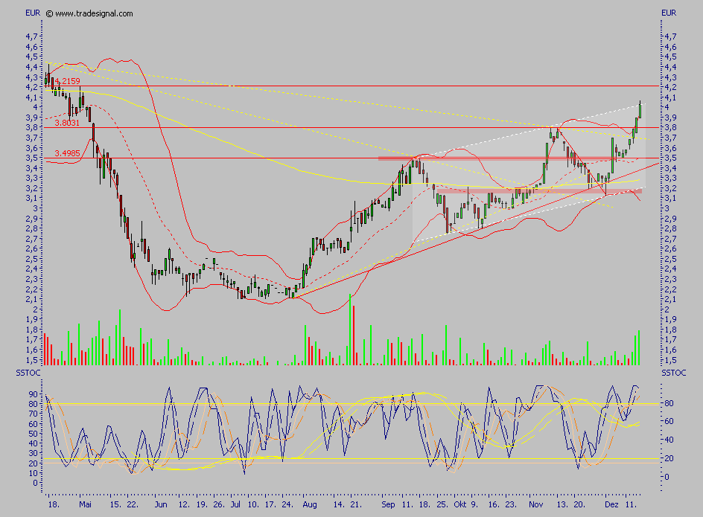
Task: Click the 20 level on right stochastic axis
Action: [x=669, y=459]
